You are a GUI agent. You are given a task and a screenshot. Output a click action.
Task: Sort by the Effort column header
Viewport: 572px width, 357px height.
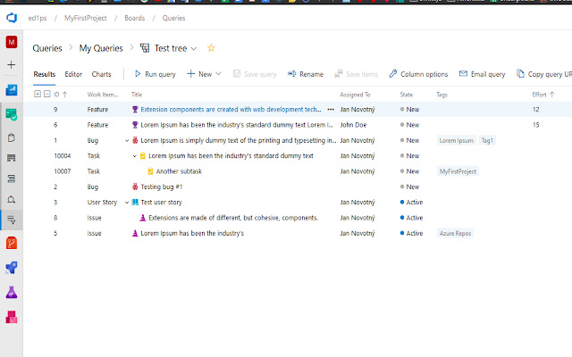click(x=542, y=94)
